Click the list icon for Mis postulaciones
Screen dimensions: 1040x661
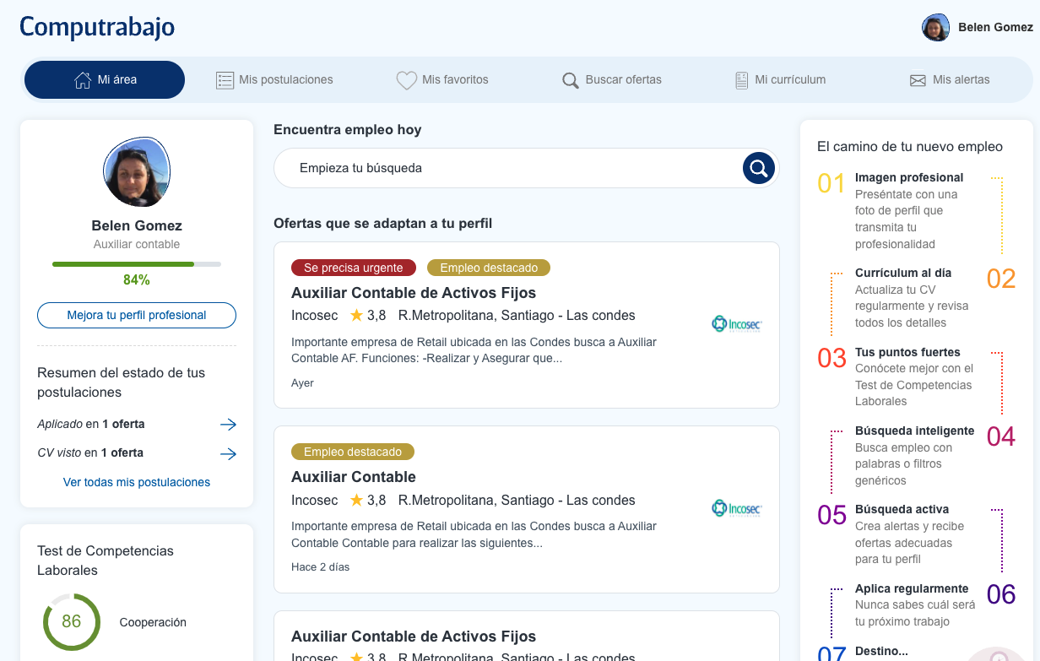click(x=225, y=80)
